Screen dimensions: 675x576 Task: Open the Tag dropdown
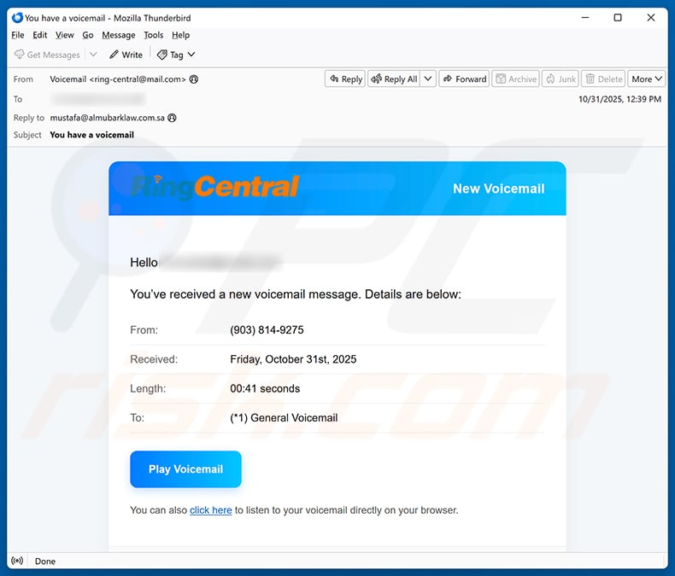176,55
